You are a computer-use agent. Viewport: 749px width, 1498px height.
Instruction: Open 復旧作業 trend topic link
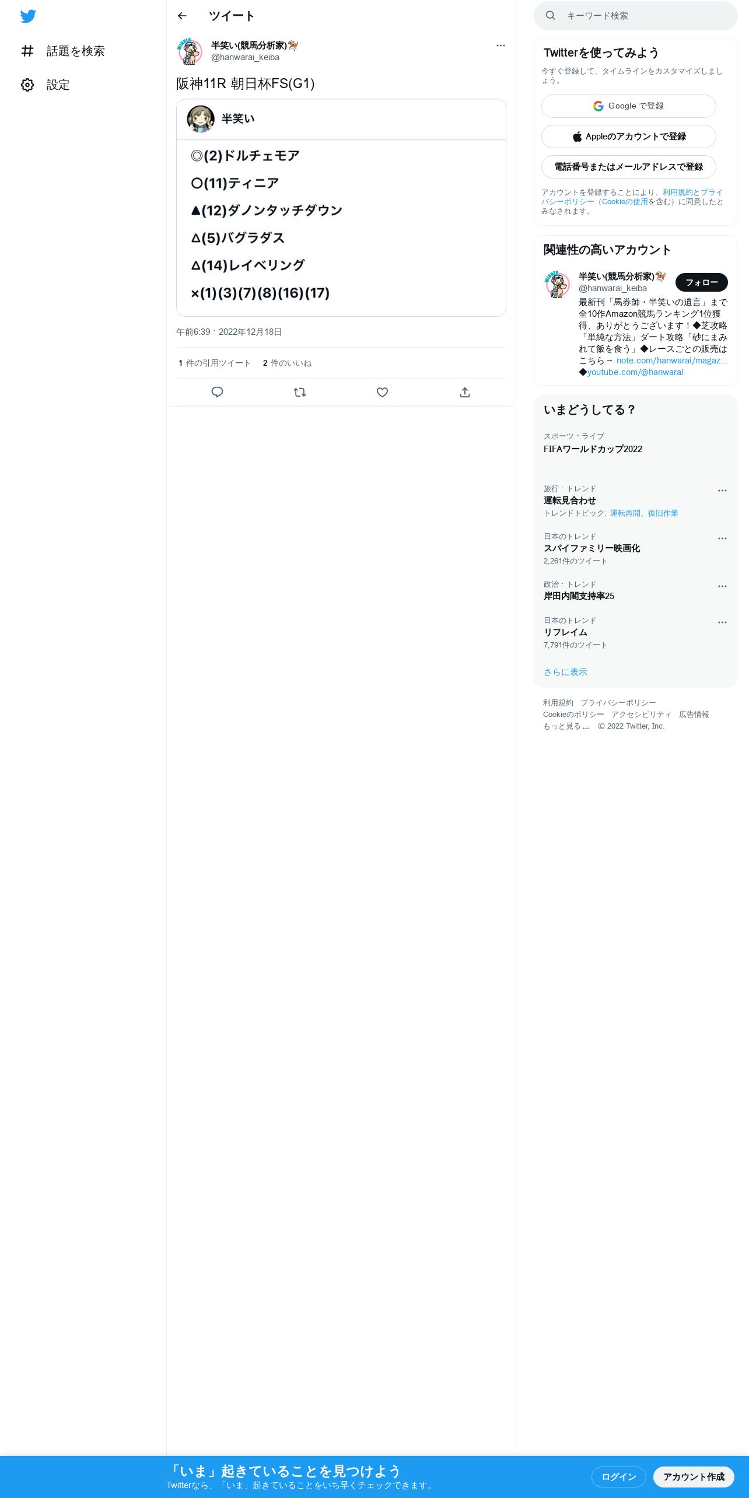(x=663, y=513)
